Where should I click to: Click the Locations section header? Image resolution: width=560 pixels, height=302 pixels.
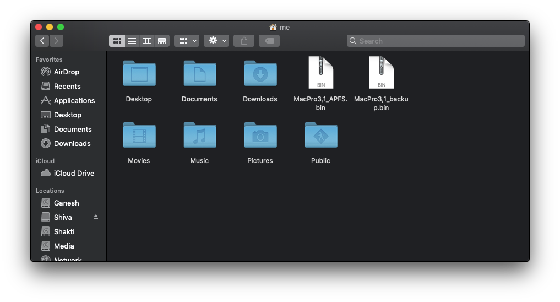click(50, 191)
